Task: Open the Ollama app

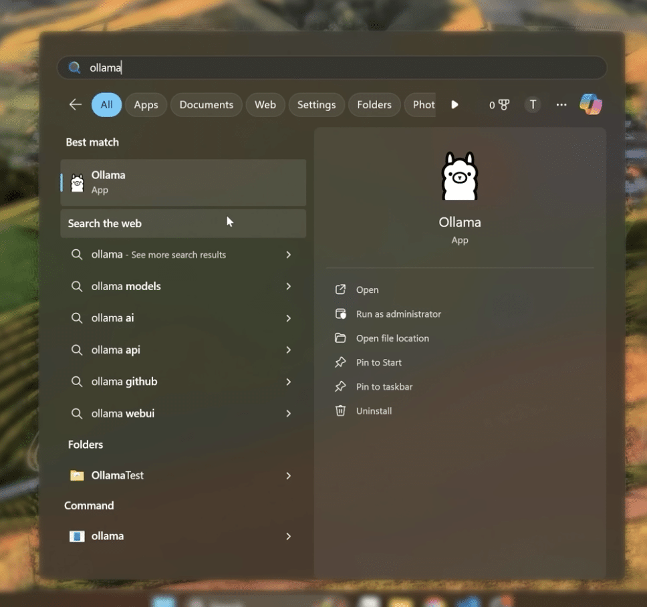Action: 367,289
